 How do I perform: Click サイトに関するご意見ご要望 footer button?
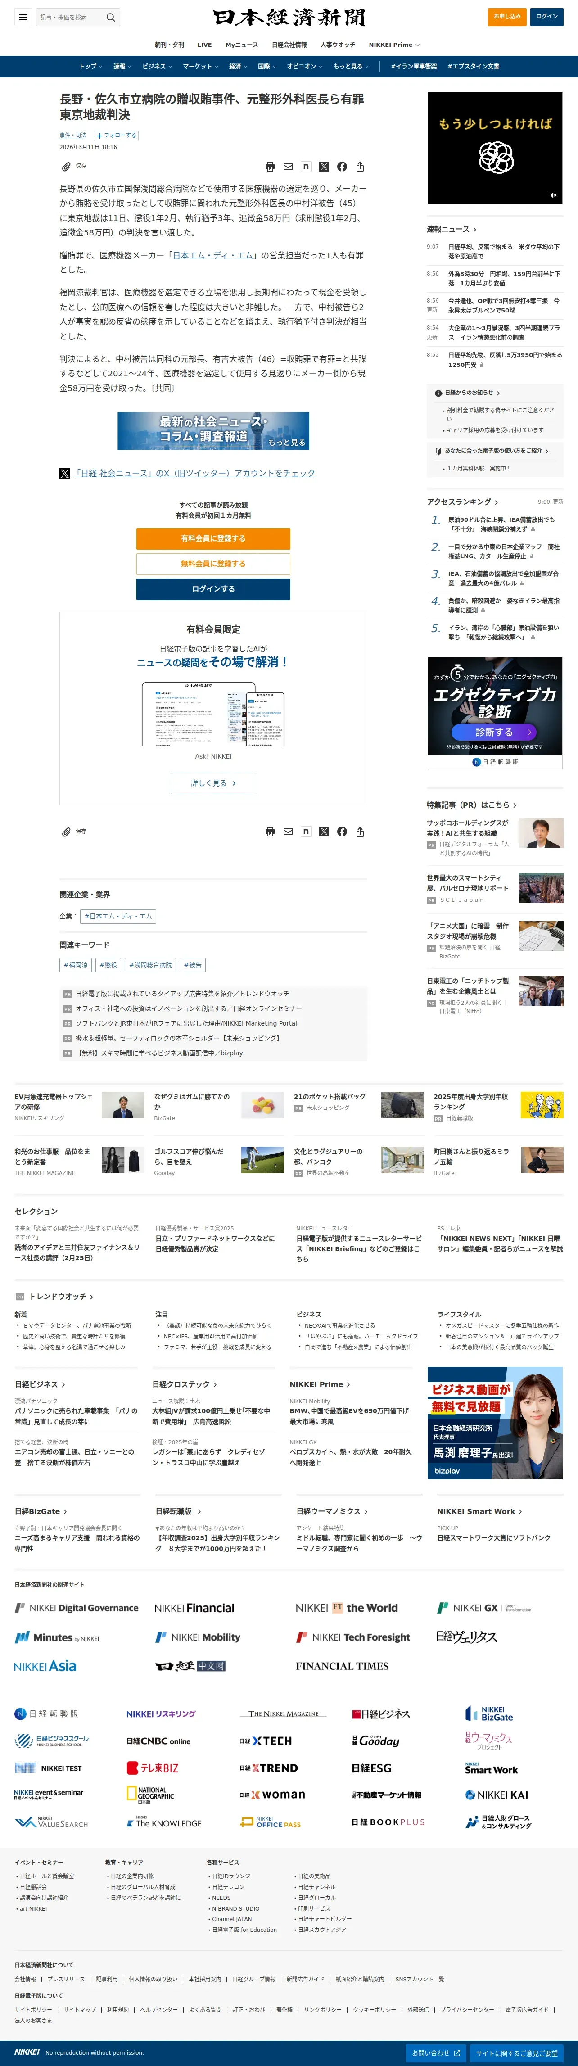point(516,2053)
